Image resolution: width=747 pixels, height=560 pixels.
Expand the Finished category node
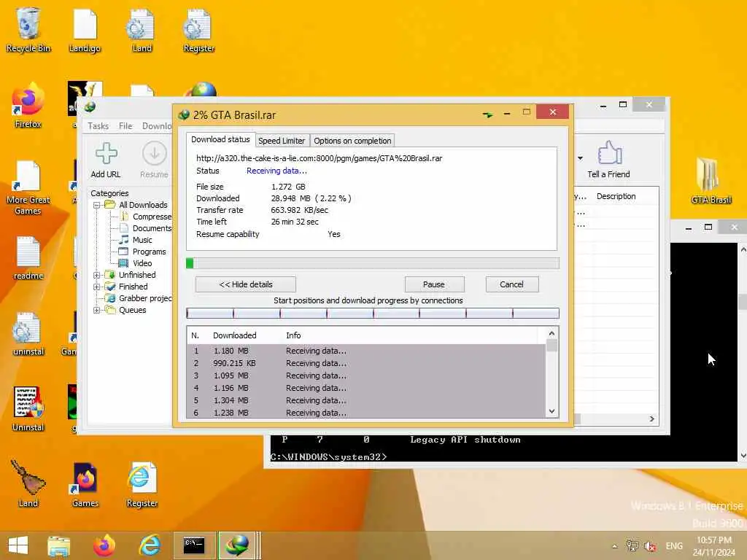(97, 287)
